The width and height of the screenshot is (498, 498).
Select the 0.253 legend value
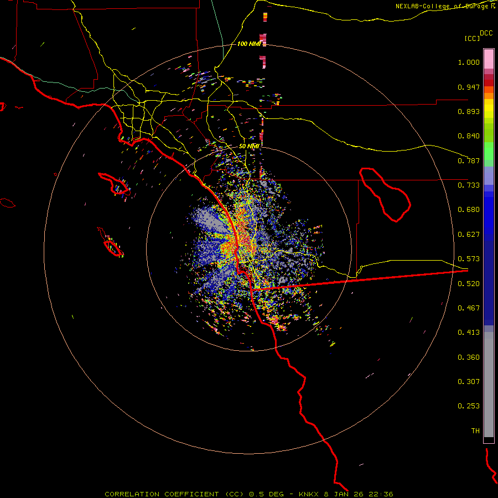tap(469, 406)
